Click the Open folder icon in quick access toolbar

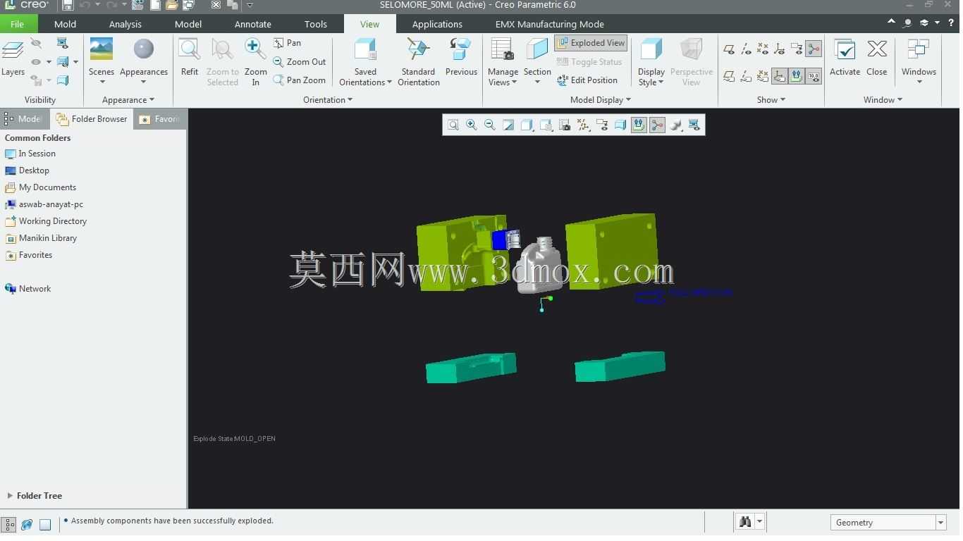(x=171, y=5)
